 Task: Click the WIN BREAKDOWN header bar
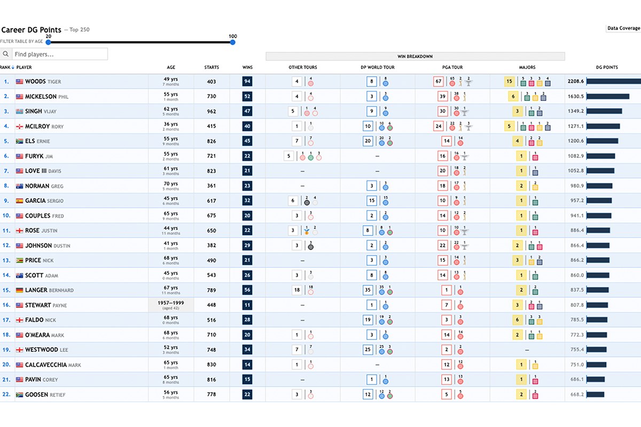point(415,56)
